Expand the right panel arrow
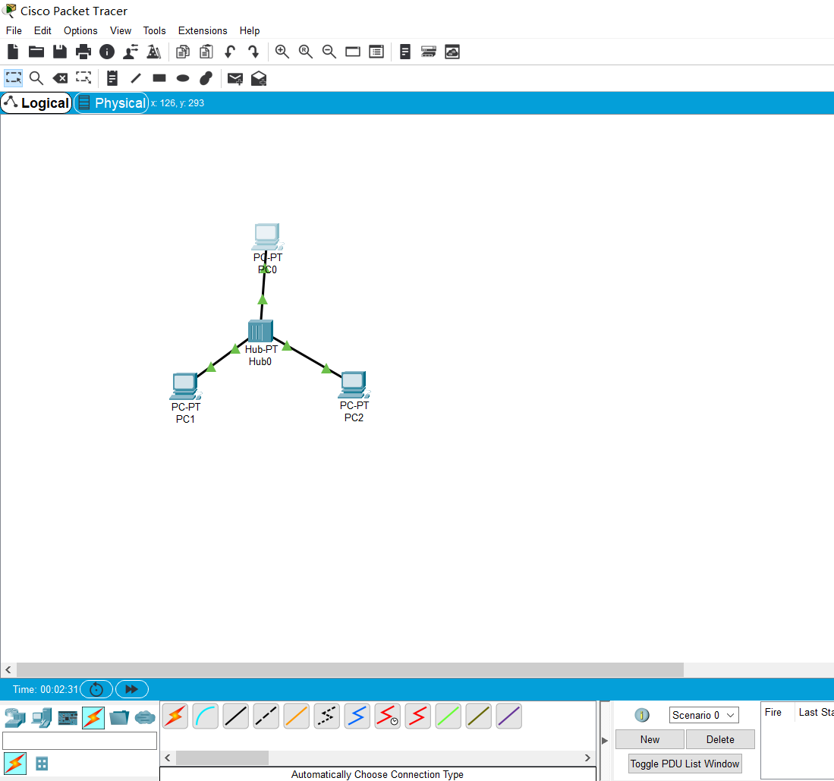The height and width of the screenshot is (781, 834). (604, 740)
